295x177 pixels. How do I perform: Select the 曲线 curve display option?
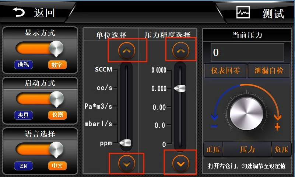pos(24,65)
